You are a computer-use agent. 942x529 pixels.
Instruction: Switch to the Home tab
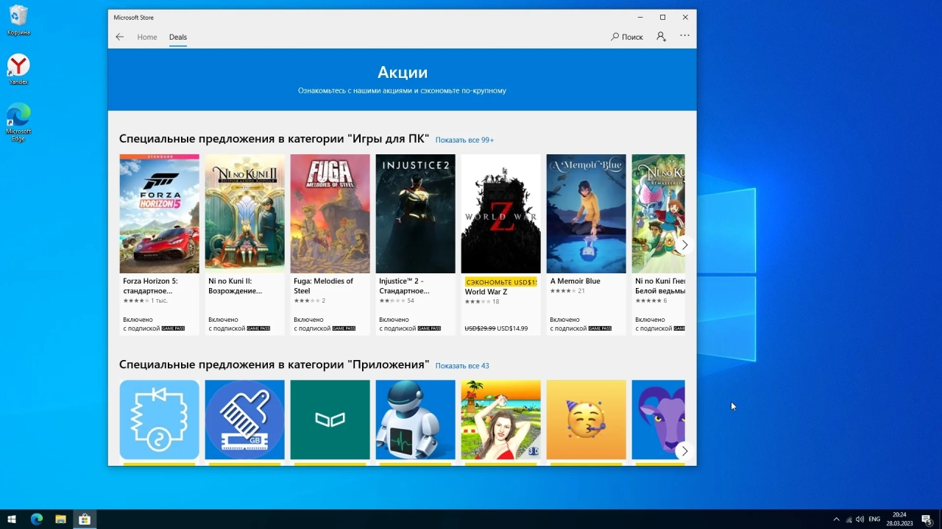tap(147, 37)
